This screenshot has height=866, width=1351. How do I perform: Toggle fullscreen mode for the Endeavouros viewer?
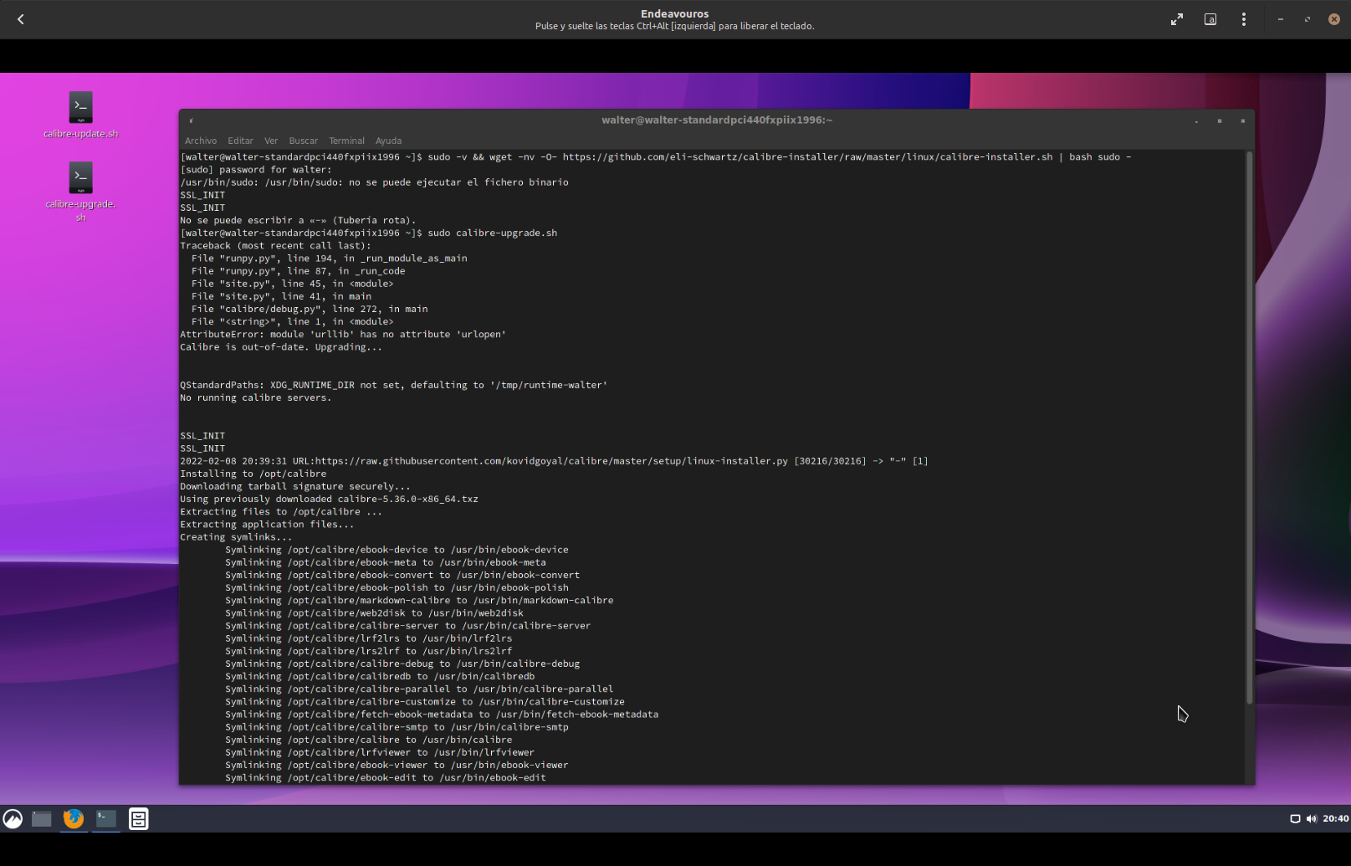point(1177,19)
